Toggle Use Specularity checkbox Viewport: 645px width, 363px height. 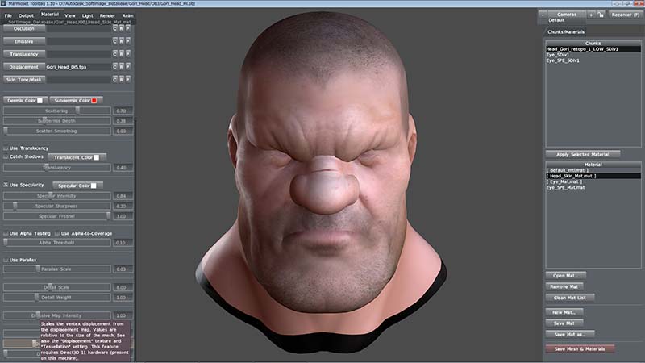(x=6, y=185)
